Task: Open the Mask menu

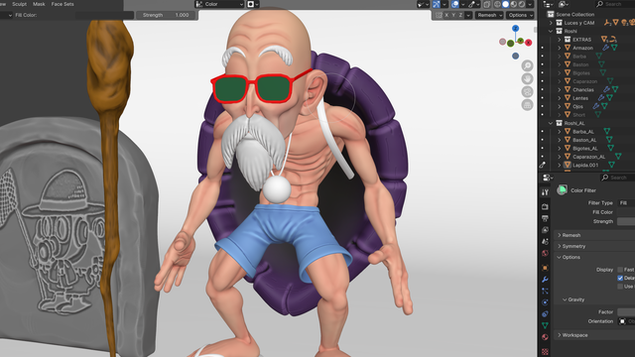Action: [x=39, y=4]
